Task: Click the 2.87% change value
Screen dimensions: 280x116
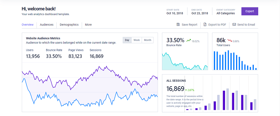Action: point(191,90)
